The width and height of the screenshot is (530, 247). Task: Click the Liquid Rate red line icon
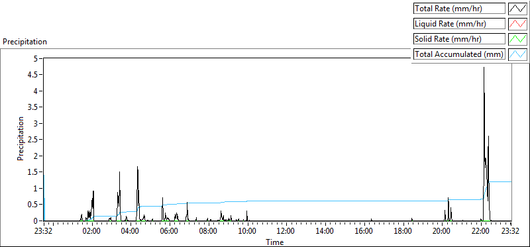point(518,24)
